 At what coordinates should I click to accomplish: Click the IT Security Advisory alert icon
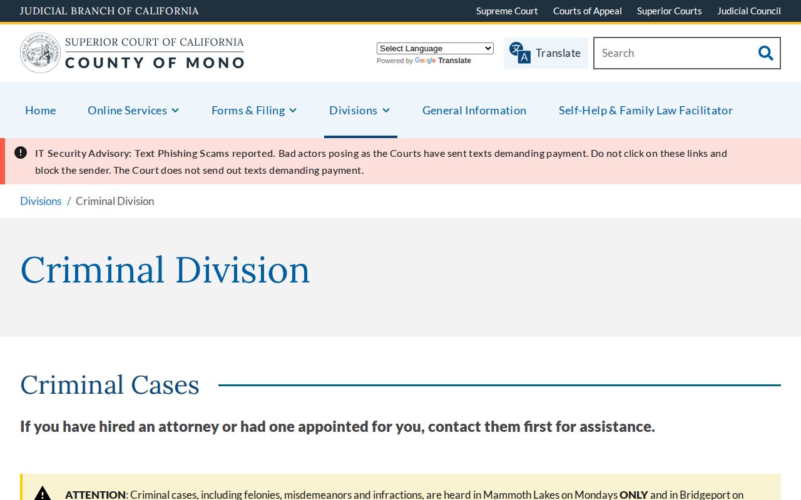(21, 152)
